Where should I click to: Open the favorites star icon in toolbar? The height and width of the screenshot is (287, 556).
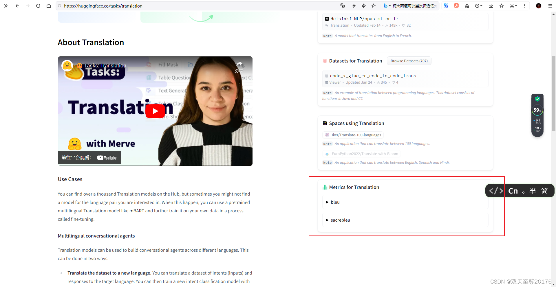click(x=502, y=6)
